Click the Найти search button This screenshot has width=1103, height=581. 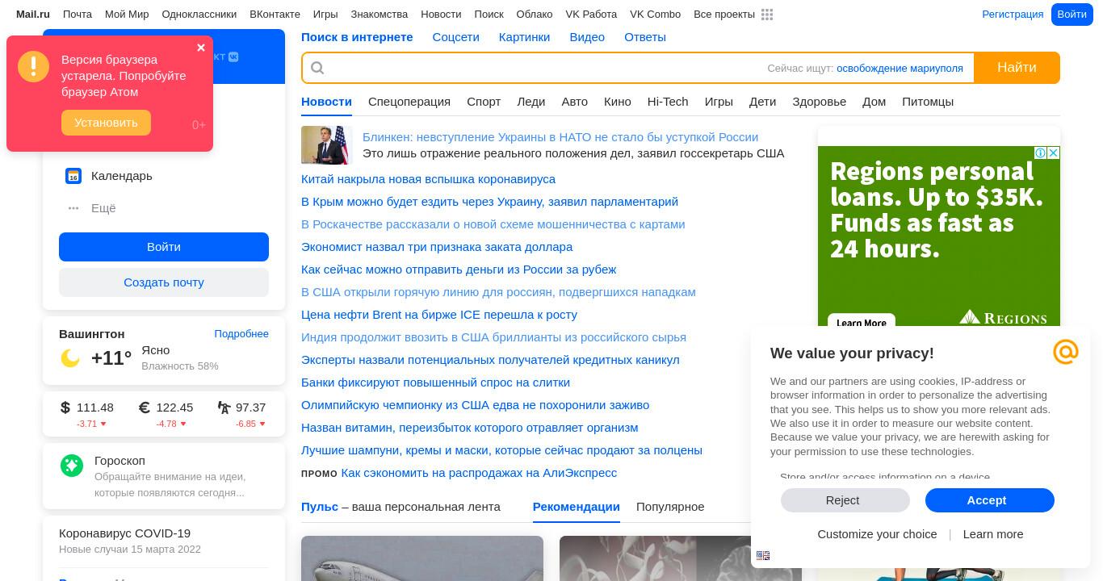click(1017, 68)
